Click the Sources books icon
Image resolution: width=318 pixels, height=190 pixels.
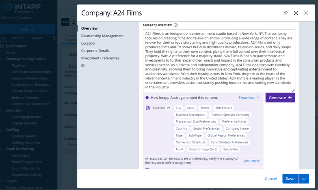pos(148,108)
